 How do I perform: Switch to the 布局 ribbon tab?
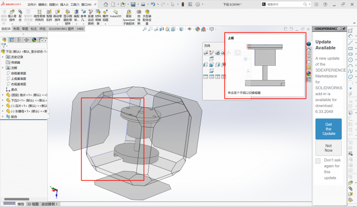16,29
